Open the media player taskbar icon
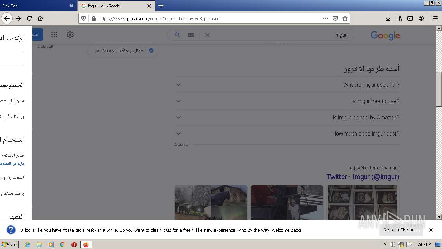Image resolution: width=442 pixels, height=249 pixels. coord(51,245)
